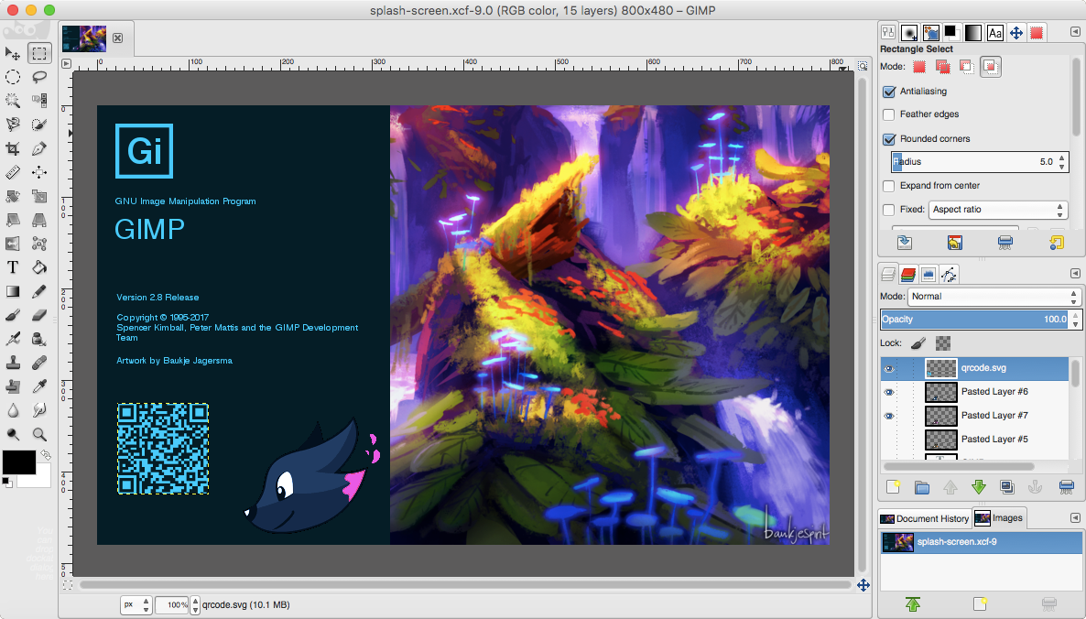Hide the qrcode.svg layer with its eye
The width and height of the screenshot is (1086, 619).
tap(889, 369)
